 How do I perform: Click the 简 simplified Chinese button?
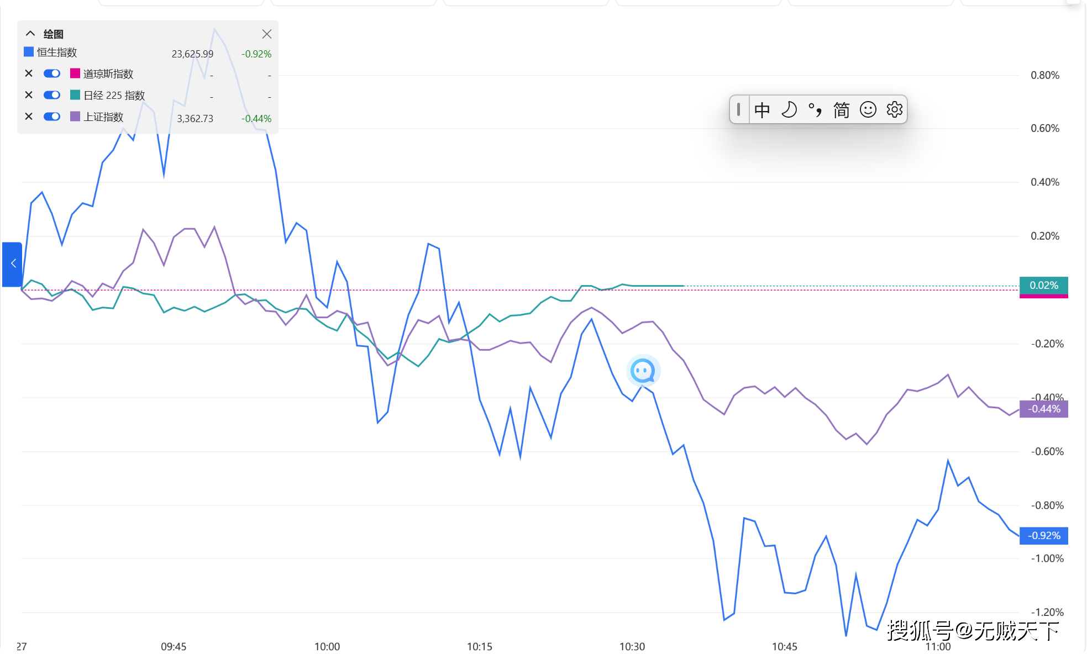pos(841,110)
